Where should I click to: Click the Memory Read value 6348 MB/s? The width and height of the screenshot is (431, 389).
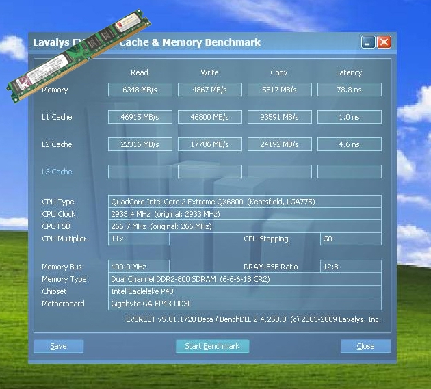(140, 90)
